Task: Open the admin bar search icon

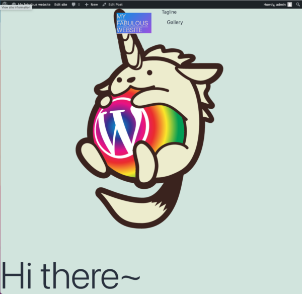Action: click(x=298, y=5)
